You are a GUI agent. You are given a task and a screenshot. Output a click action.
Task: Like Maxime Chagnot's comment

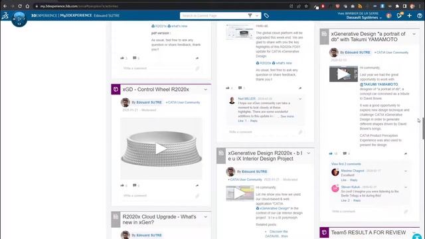[344, 180]
